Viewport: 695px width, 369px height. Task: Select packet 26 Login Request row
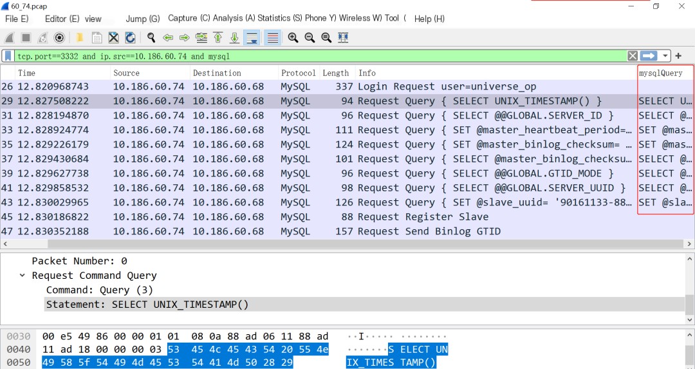click(x=347, y=86)
